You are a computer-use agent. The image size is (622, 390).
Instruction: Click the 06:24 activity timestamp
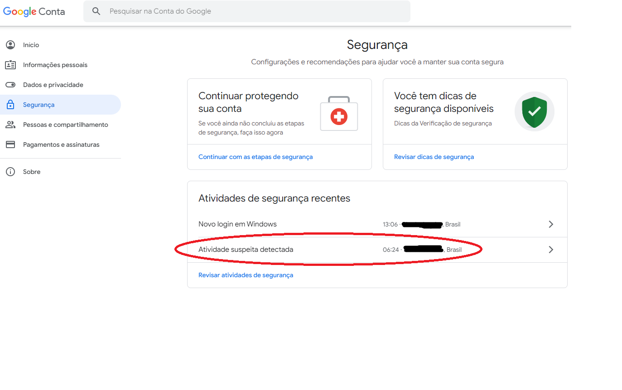point(391,250)
